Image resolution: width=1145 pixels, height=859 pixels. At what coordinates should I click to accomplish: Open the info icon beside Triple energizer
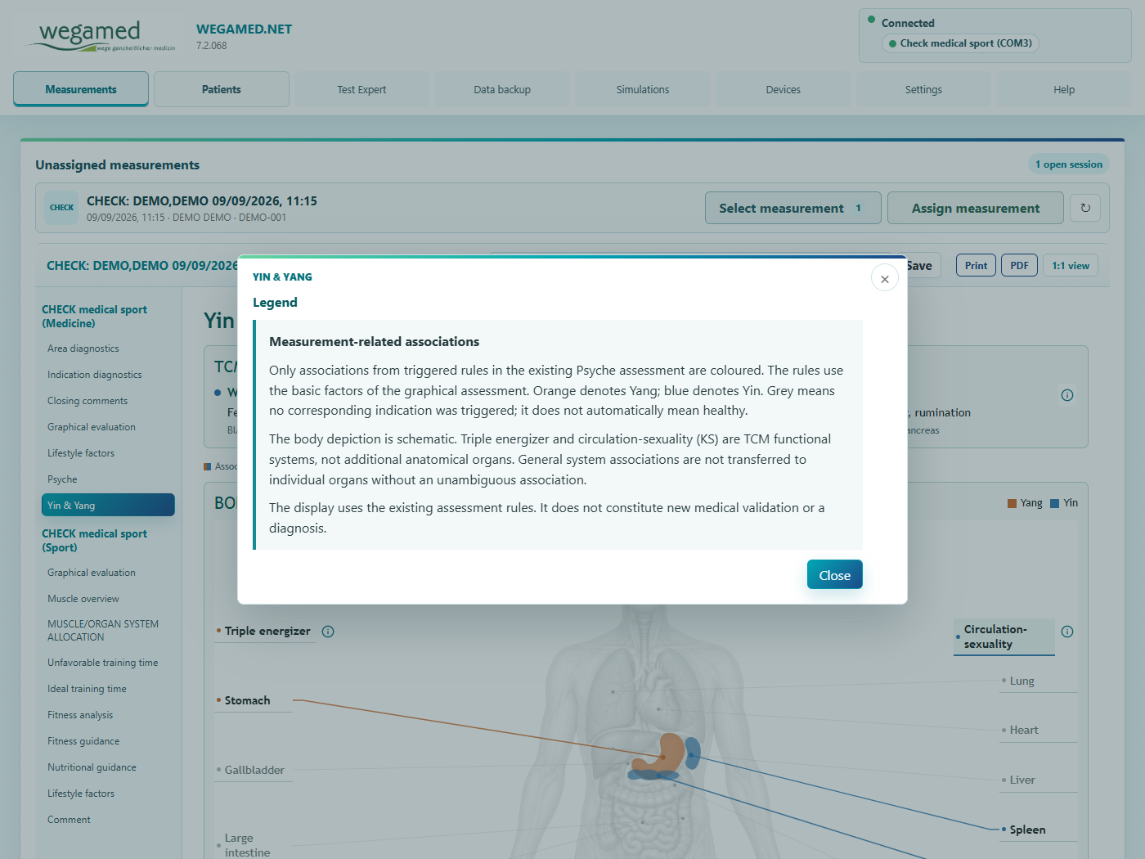[328, 632]
